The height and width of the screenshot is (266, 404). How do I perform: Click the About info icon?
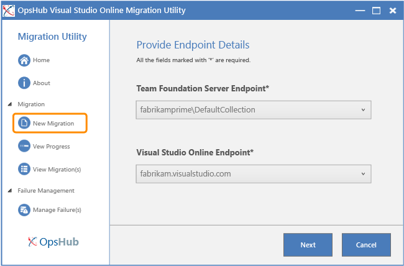[x=24, y=83]
